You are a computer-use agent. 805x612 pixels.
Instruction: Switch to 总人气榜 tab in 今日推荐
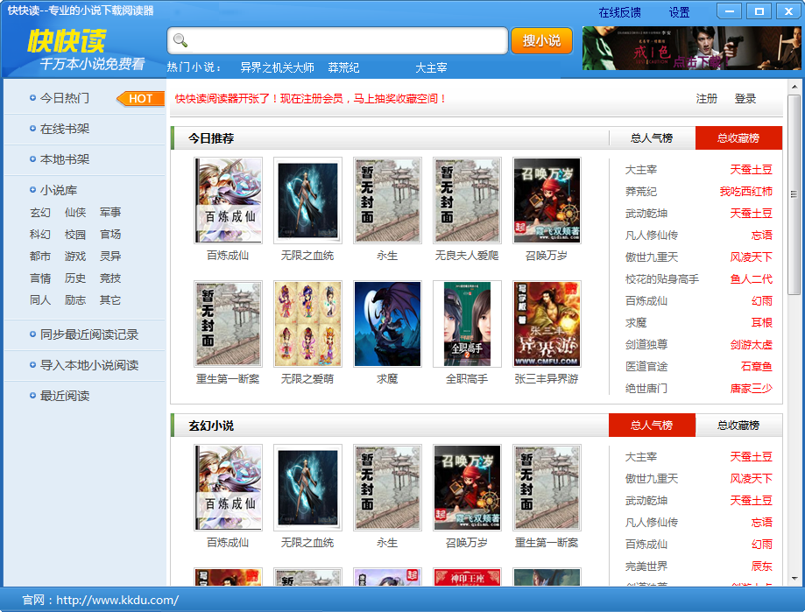(652, 138)
